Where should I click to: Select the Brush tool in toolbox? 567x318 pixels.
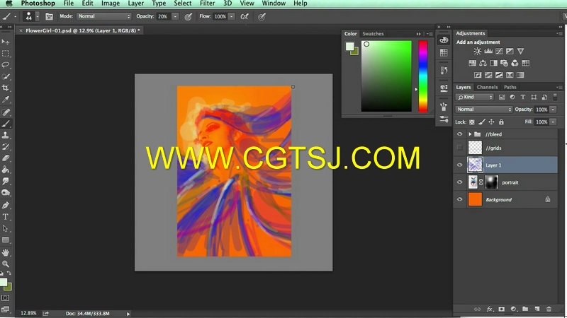[x=6, y=124]
